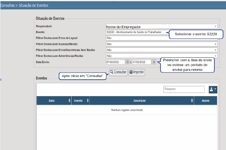The image size is (226, 150).
Task: Click the Ações column header
Action: [205, 101]
